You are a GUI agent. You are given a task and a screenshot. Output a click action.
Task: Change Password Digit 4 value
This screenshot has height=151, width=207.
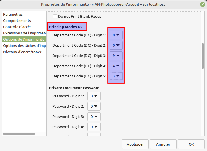[94, 127]
